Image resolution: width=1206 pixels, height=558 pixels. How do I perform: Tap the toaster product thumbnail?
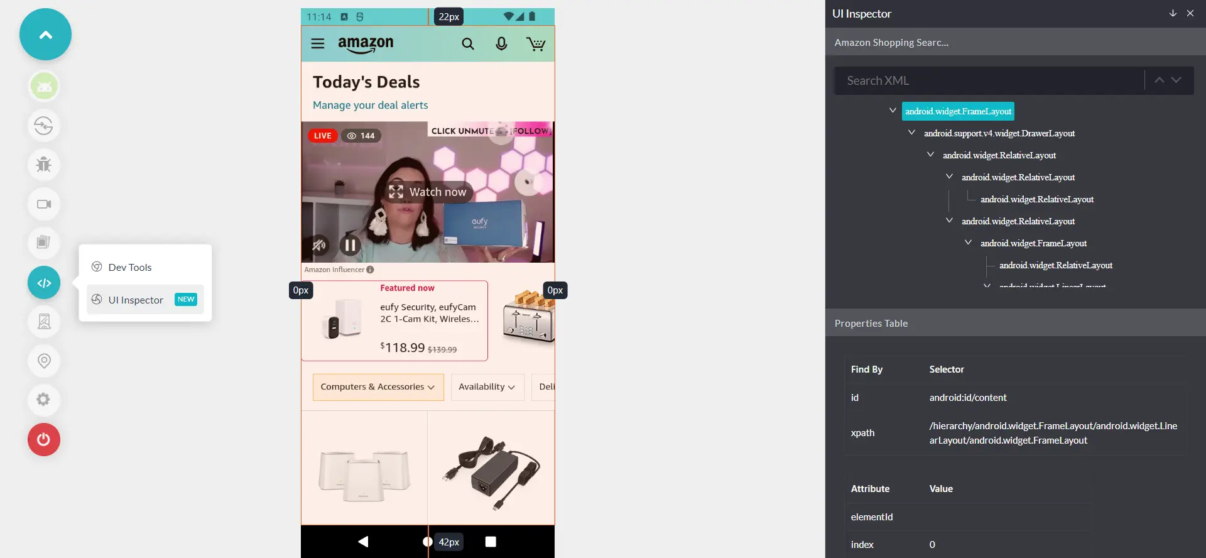click(x=528, y=316)
